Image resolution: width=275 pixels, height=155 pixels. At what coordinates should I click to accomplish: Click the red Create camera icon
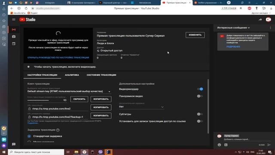tap(268, 19)
